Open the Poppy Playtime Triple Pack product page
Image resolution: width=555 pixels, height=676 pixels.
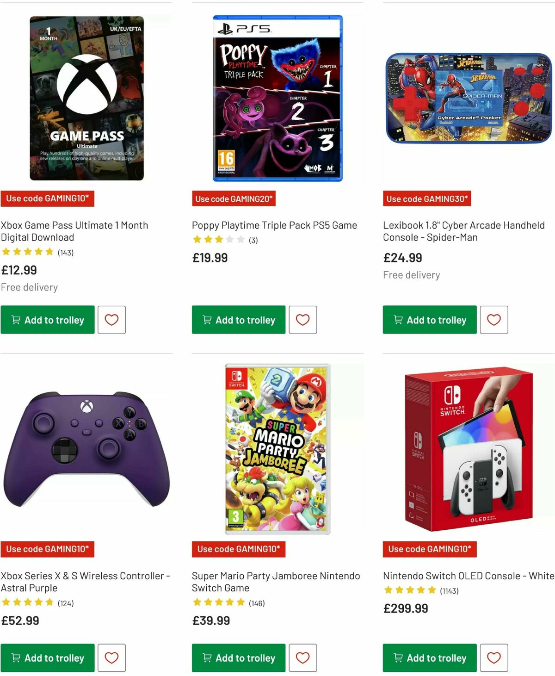[274, 225]
